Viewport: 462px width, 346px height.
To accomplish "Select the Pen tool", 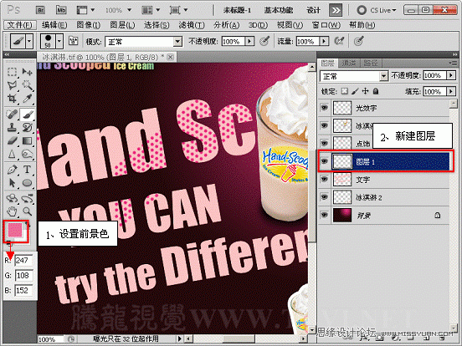I will coord(12,170).
